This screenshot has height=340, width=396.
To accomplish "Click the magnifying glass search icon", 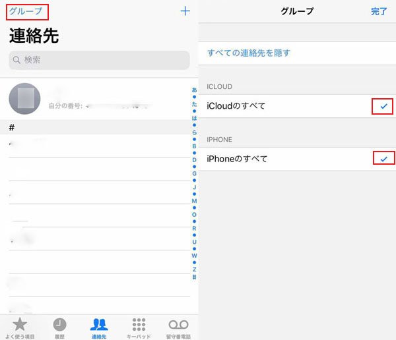I will click(16, 60).
